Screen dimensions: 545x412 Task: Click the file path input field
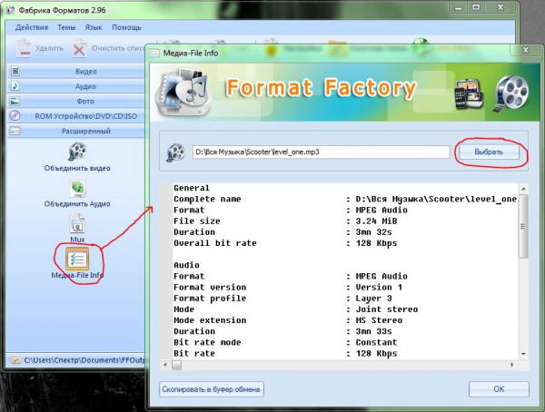(x=322, y=152)
